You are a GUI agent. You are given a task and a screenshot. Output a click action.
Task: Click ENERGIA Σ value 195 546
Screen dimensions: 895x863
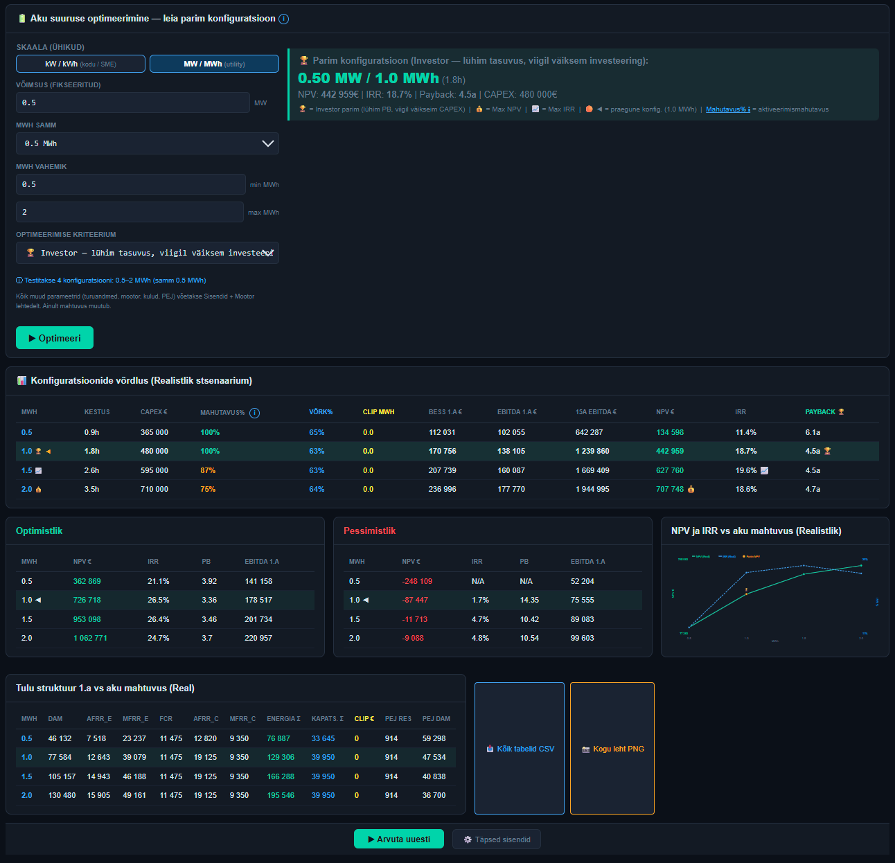click(281, 795)
